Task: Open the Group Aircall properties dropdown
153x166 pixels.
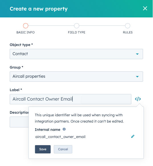Action: pos(76,77)
